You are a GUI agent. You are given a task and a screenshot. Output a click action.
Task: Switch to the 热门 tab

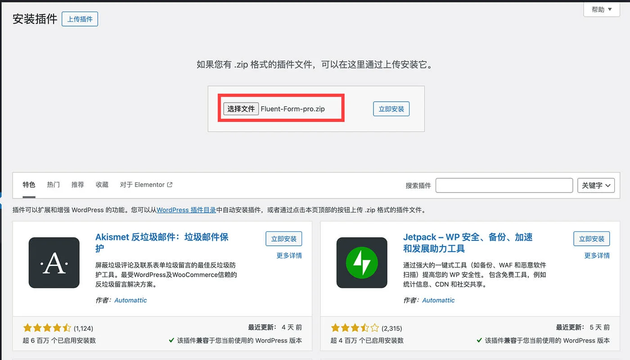53,184
